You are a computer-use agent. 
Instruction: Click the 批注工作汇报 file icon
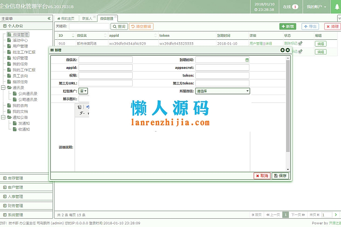point(9,52)
